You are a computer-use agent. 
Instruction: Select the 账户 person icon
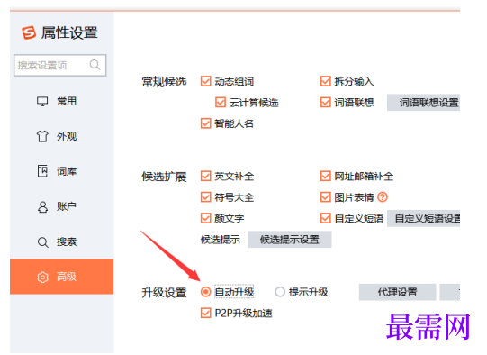coord(42,206)
